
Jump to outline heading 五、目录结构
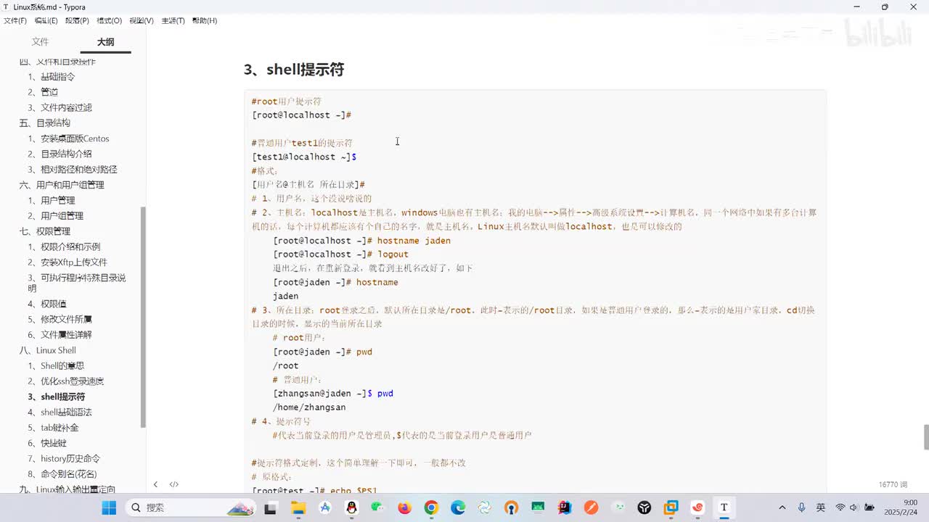coord(45,123)
